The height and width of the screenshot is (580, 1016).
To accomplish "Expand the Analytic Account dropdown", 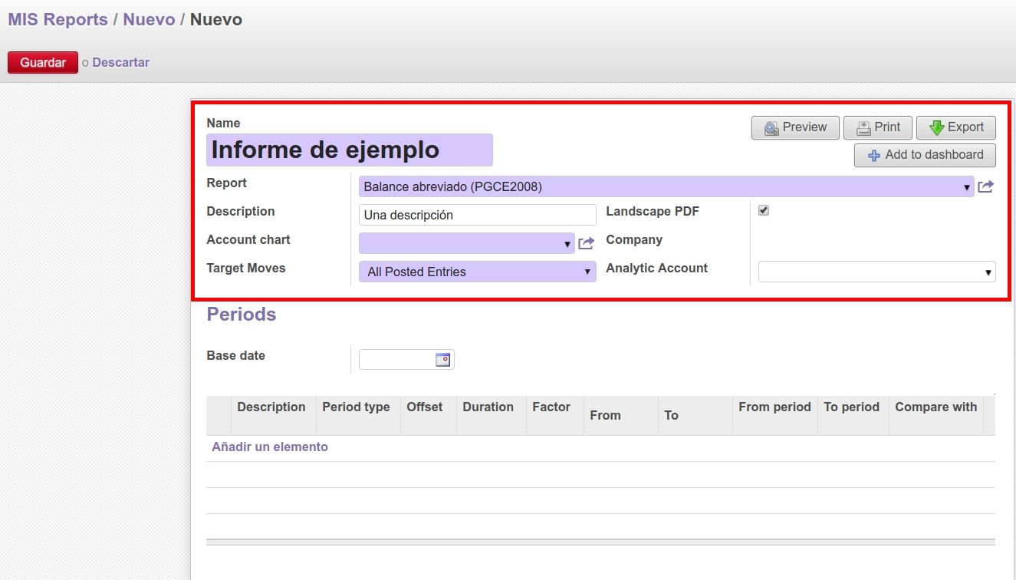I will (x=876, y=272).
